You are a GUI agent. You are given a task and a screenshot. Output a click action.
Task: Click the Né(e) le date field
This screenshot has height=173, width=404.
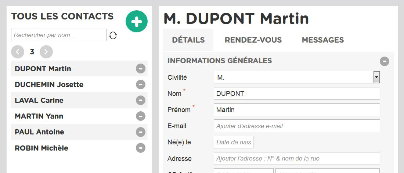coord(234,142)
